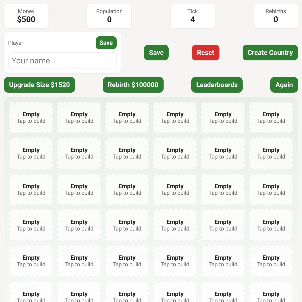Click the Money $500 stat card
The image size is (302, 302).
click(26, 16)
